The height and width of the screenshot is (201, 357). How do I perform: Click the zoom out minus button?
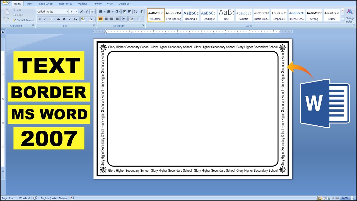tap(353, 198)
